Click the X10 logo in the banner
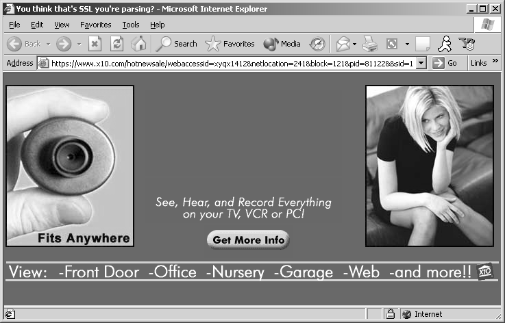Screen dimensions: 505x323 click(484, 272)
